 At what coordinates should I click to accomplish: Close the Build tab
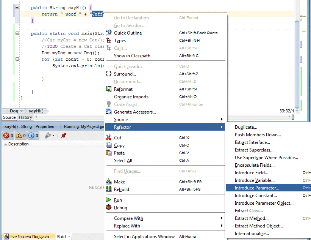[69, 237]
